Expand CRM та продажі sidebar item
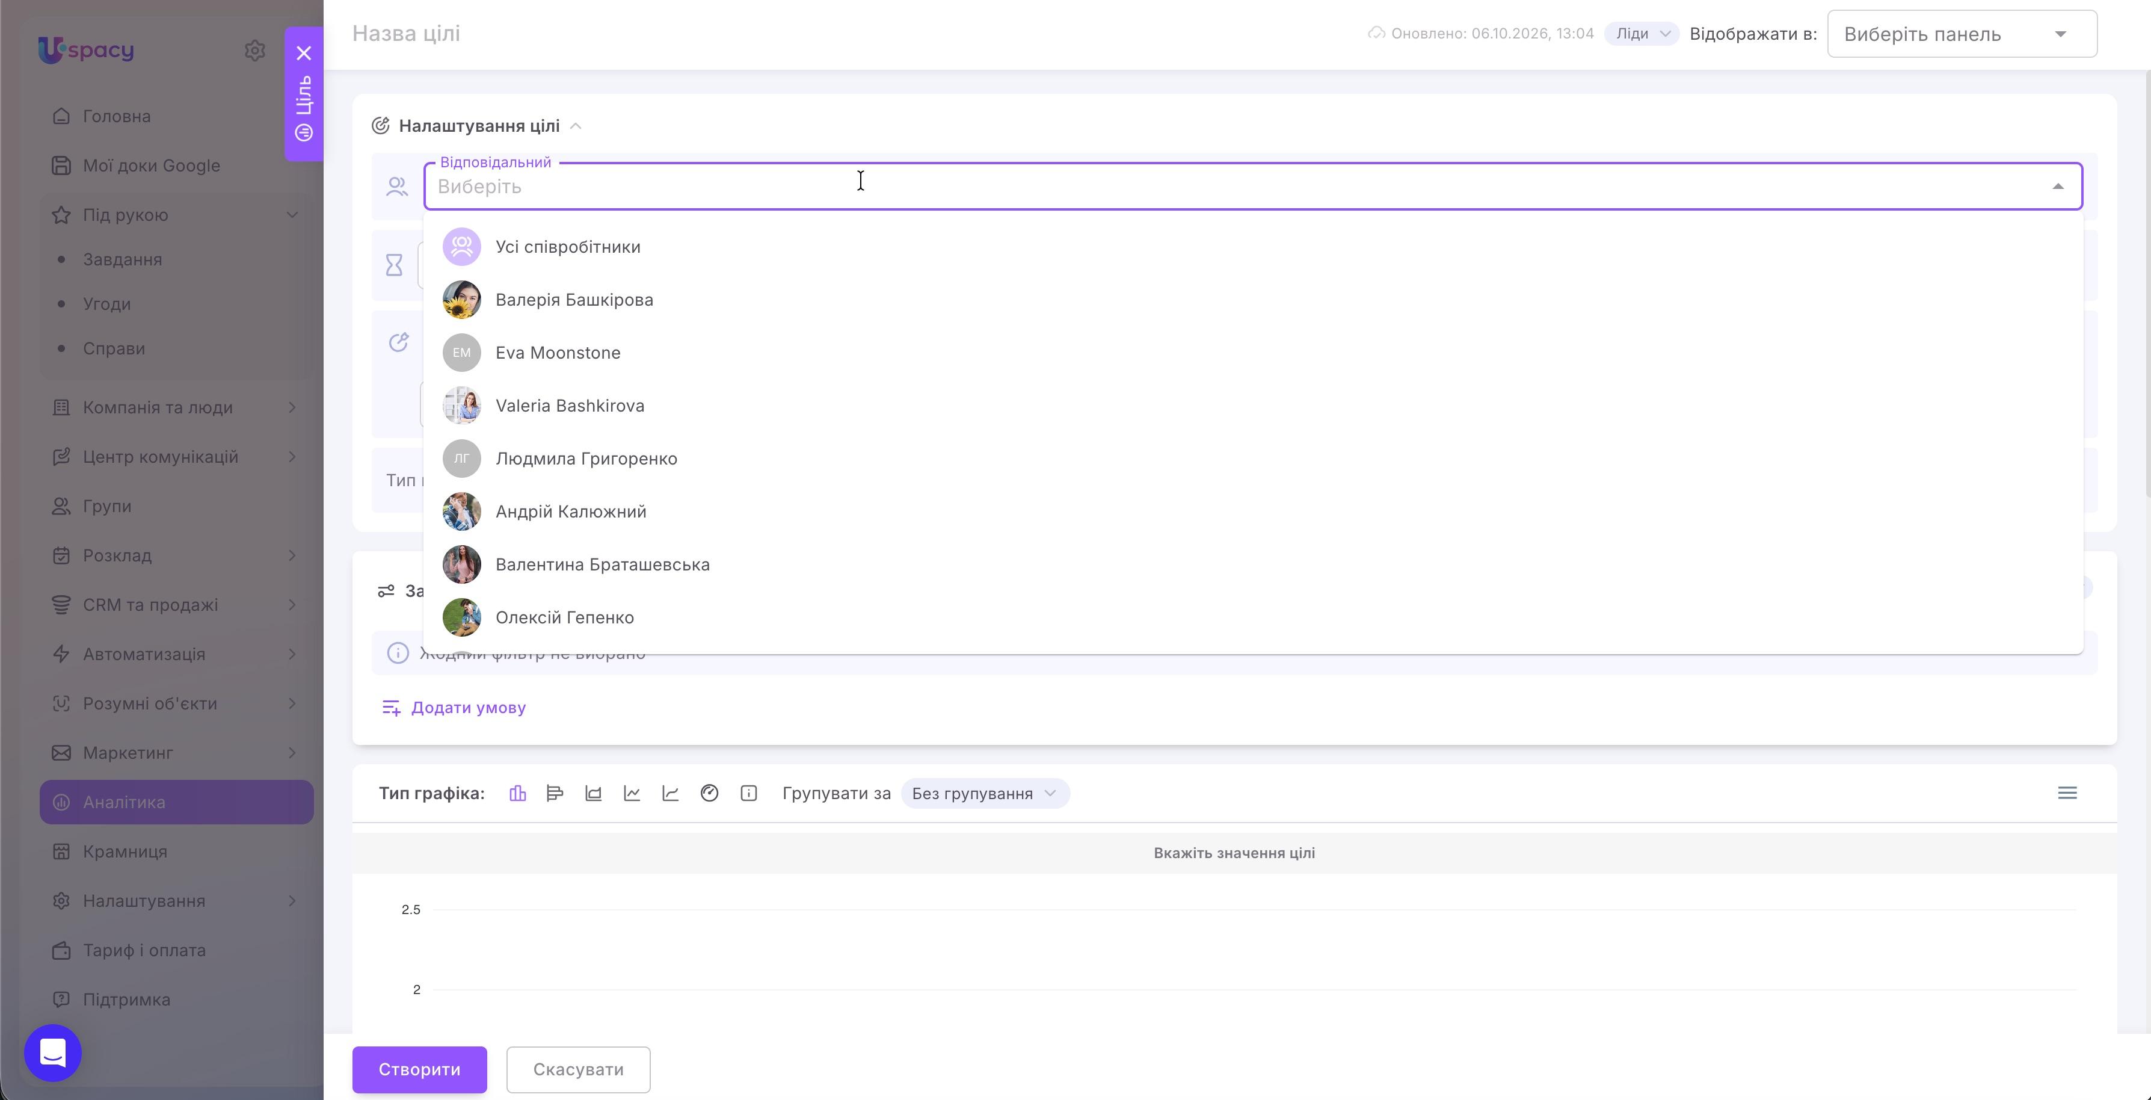The image size is (2151, 1100). [x=292, y=605]
